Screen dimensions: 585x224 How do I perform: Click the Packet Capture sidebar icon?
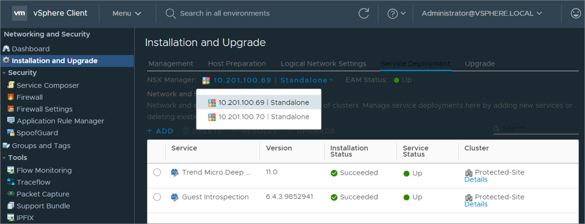[x=11, y=194]
